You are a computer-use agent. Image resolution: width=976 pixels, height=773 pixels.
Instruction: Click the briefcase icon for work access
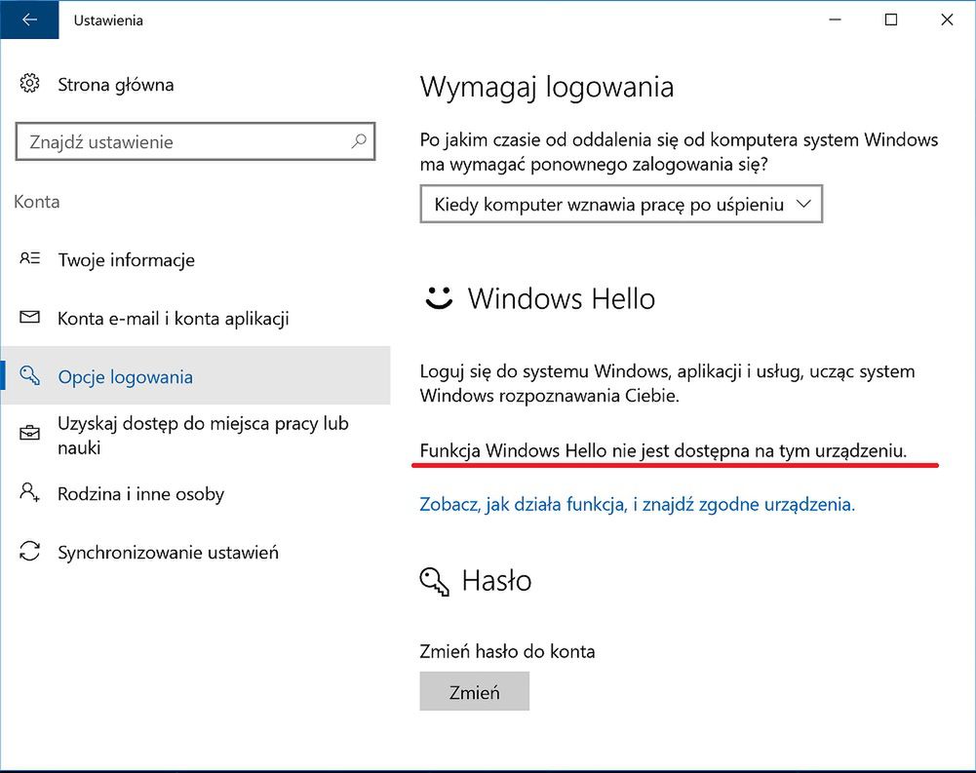(x=29, y=433)
